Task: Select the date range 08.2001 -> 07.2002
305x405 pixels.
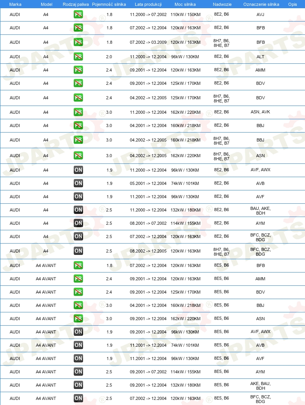Action: pyautogui.click(x=148, y=223)
